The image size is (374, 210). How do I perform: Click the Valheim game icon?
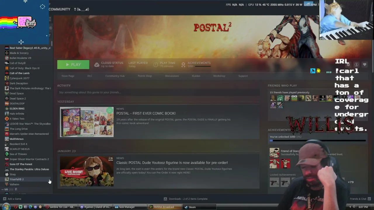[7, 184]
